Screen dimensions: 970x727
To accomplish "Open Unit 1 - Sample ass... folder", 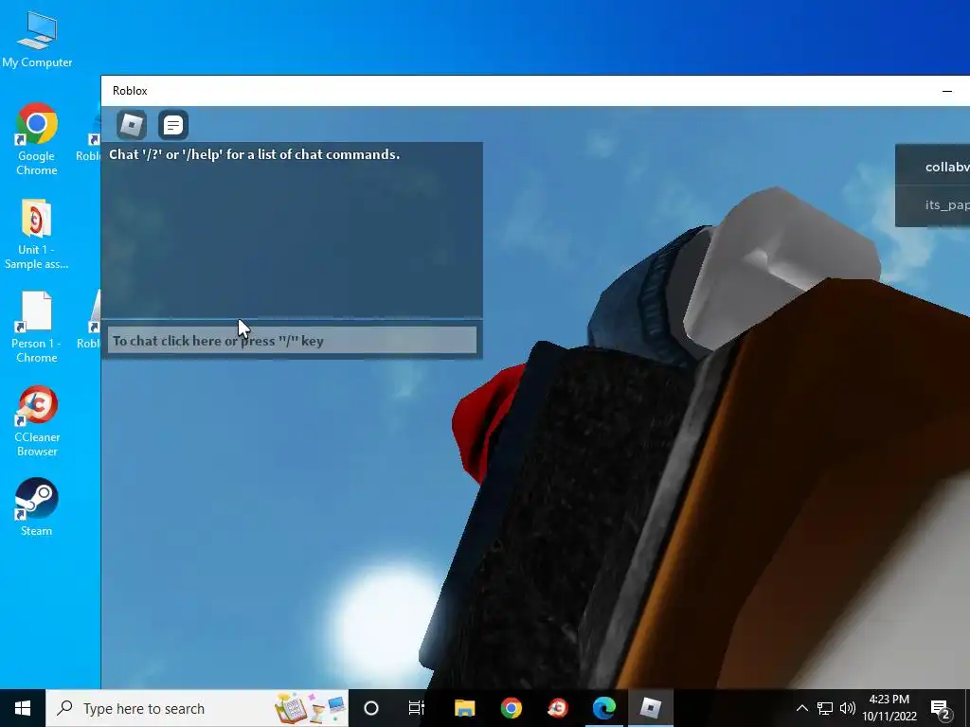I will (x=37, y=235).
